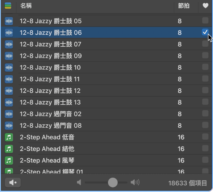
Task: Click the audio loop icon for 爵士鼓 07
Action: (9, 44)
